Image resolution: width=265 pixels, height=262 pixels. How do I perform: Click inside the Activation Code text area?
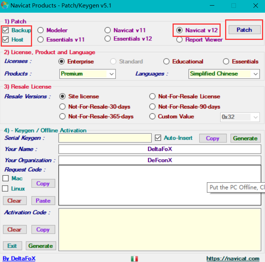tap(160, 230)
